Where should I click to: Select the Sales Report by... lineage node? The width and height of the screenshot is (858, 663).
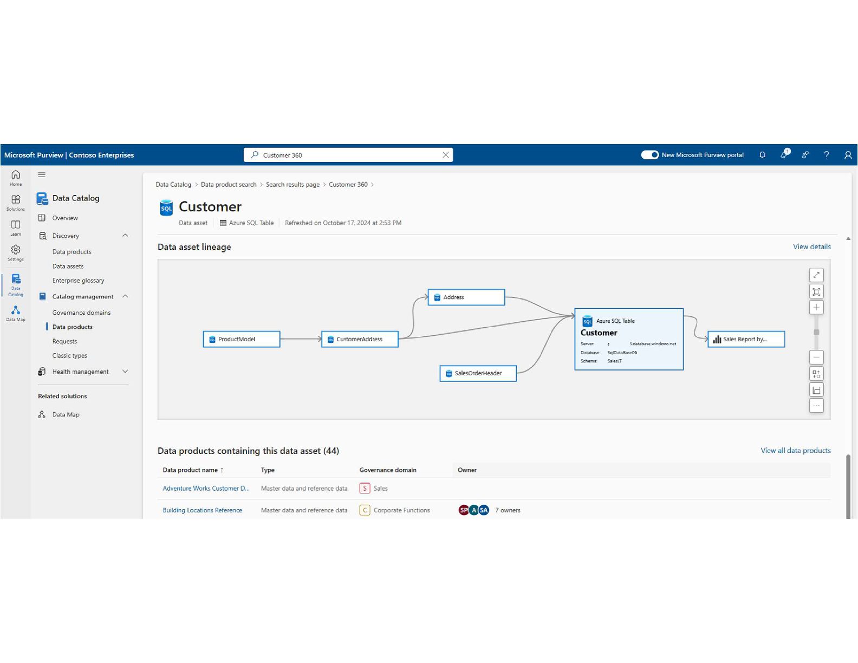(746, 339)
